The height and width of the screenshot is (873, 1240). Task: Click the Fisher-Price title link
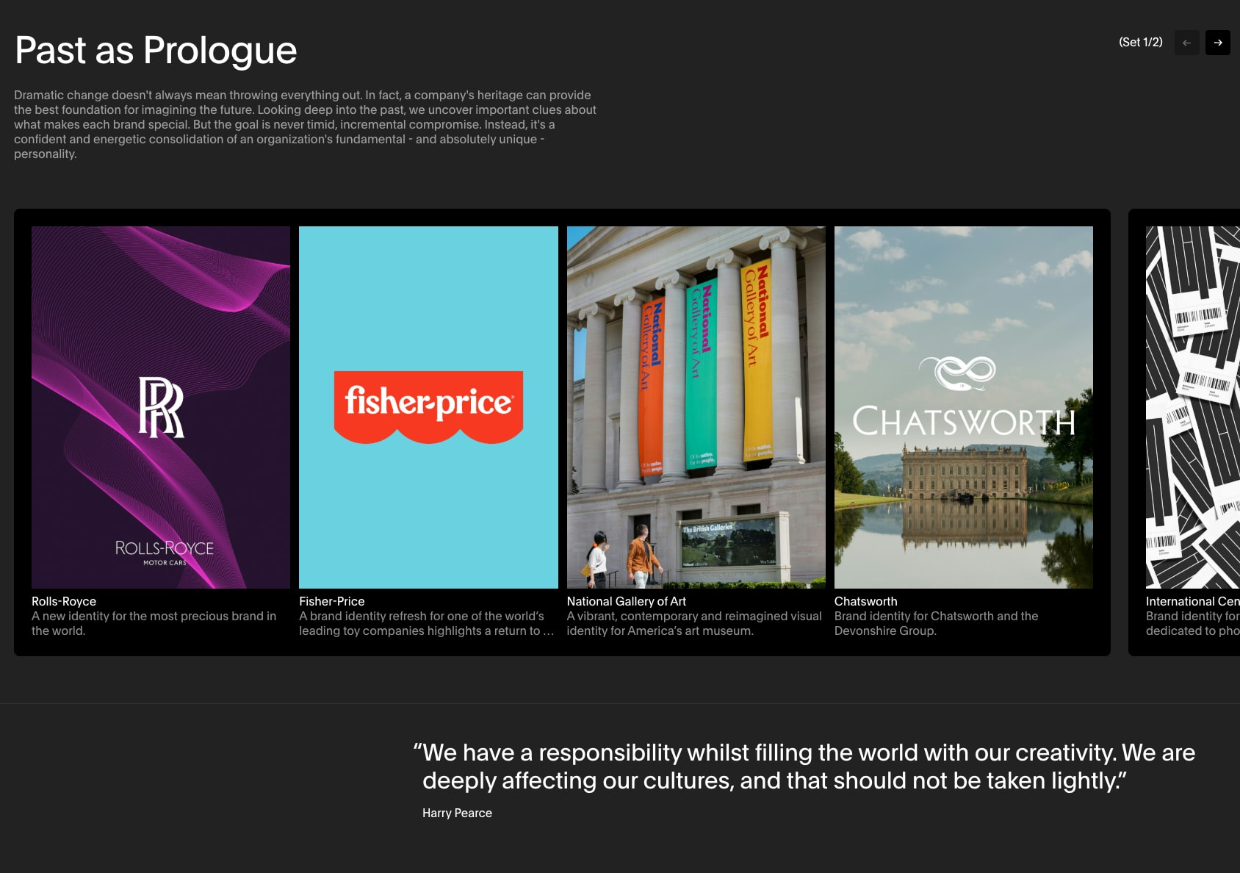tap(332, 601)
